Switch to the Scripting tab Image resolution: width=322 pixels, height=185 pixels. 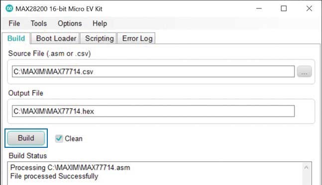(100, 38)
